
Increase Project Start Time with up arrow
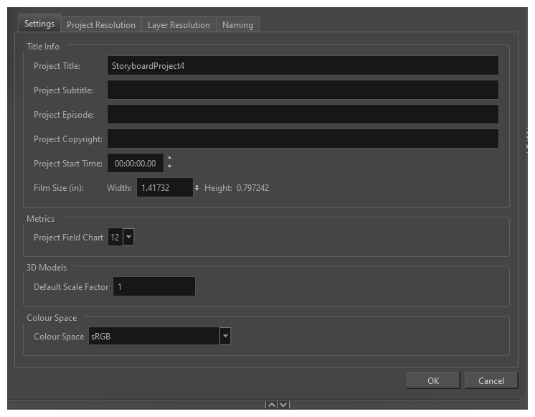coord(169,158)
